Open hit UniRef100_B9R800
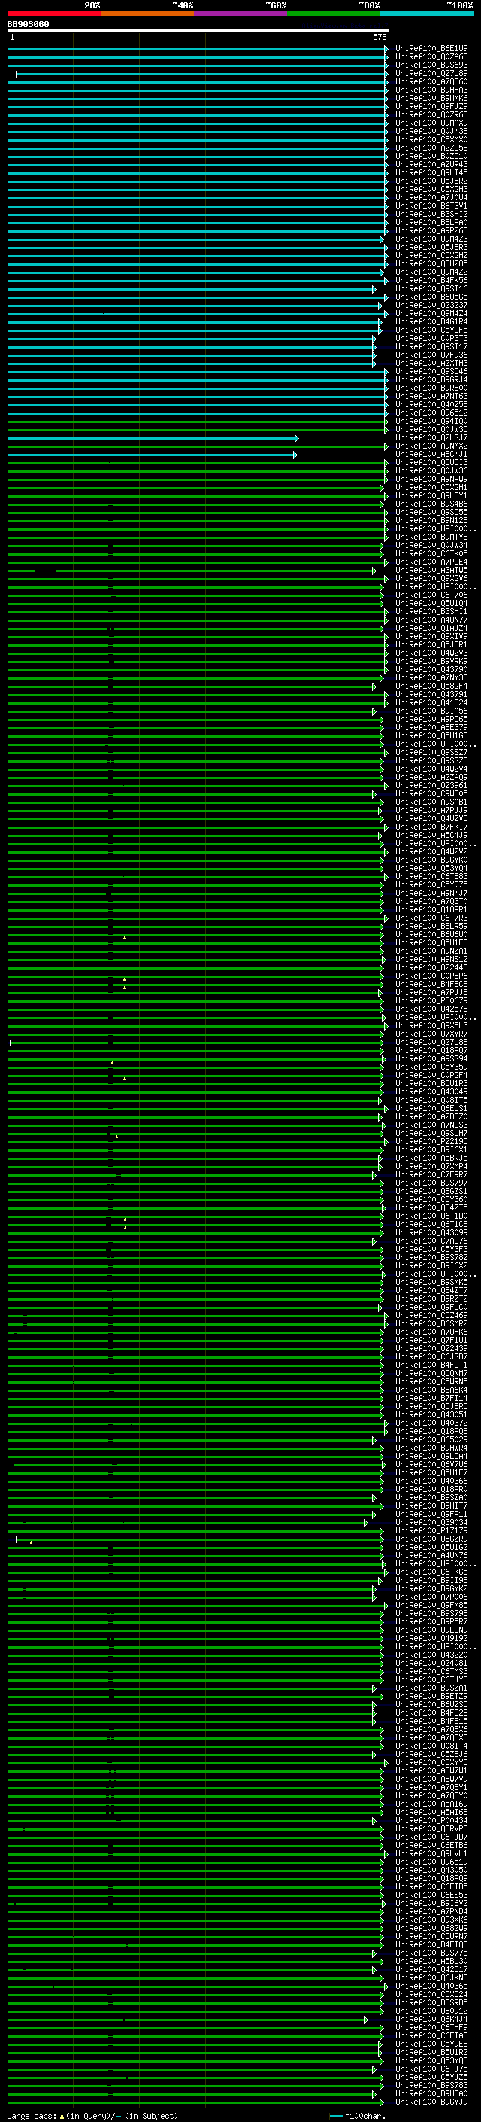 [x=431, y=388]
